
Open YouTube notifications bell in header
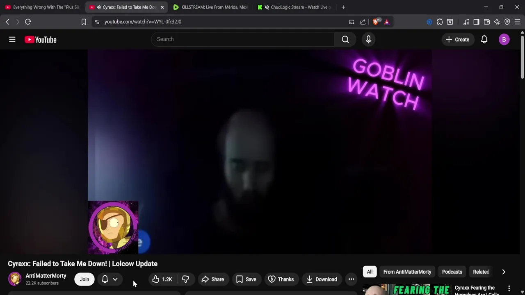pos(484,39)
